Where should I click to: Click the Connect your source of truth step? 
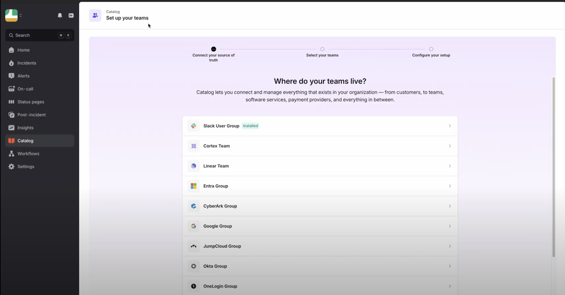pyautogui.click(x=213, y=54)
